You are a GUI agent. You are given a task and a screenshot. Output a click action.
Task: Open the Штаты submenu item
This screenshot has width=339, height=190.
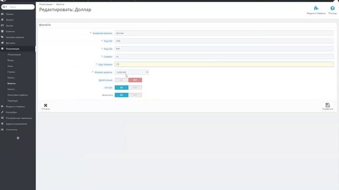pyautogui.click(x=11, y=78)
